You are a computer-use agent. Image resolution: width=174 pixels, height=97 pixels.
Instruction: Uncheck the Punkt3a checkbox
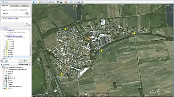4,54
